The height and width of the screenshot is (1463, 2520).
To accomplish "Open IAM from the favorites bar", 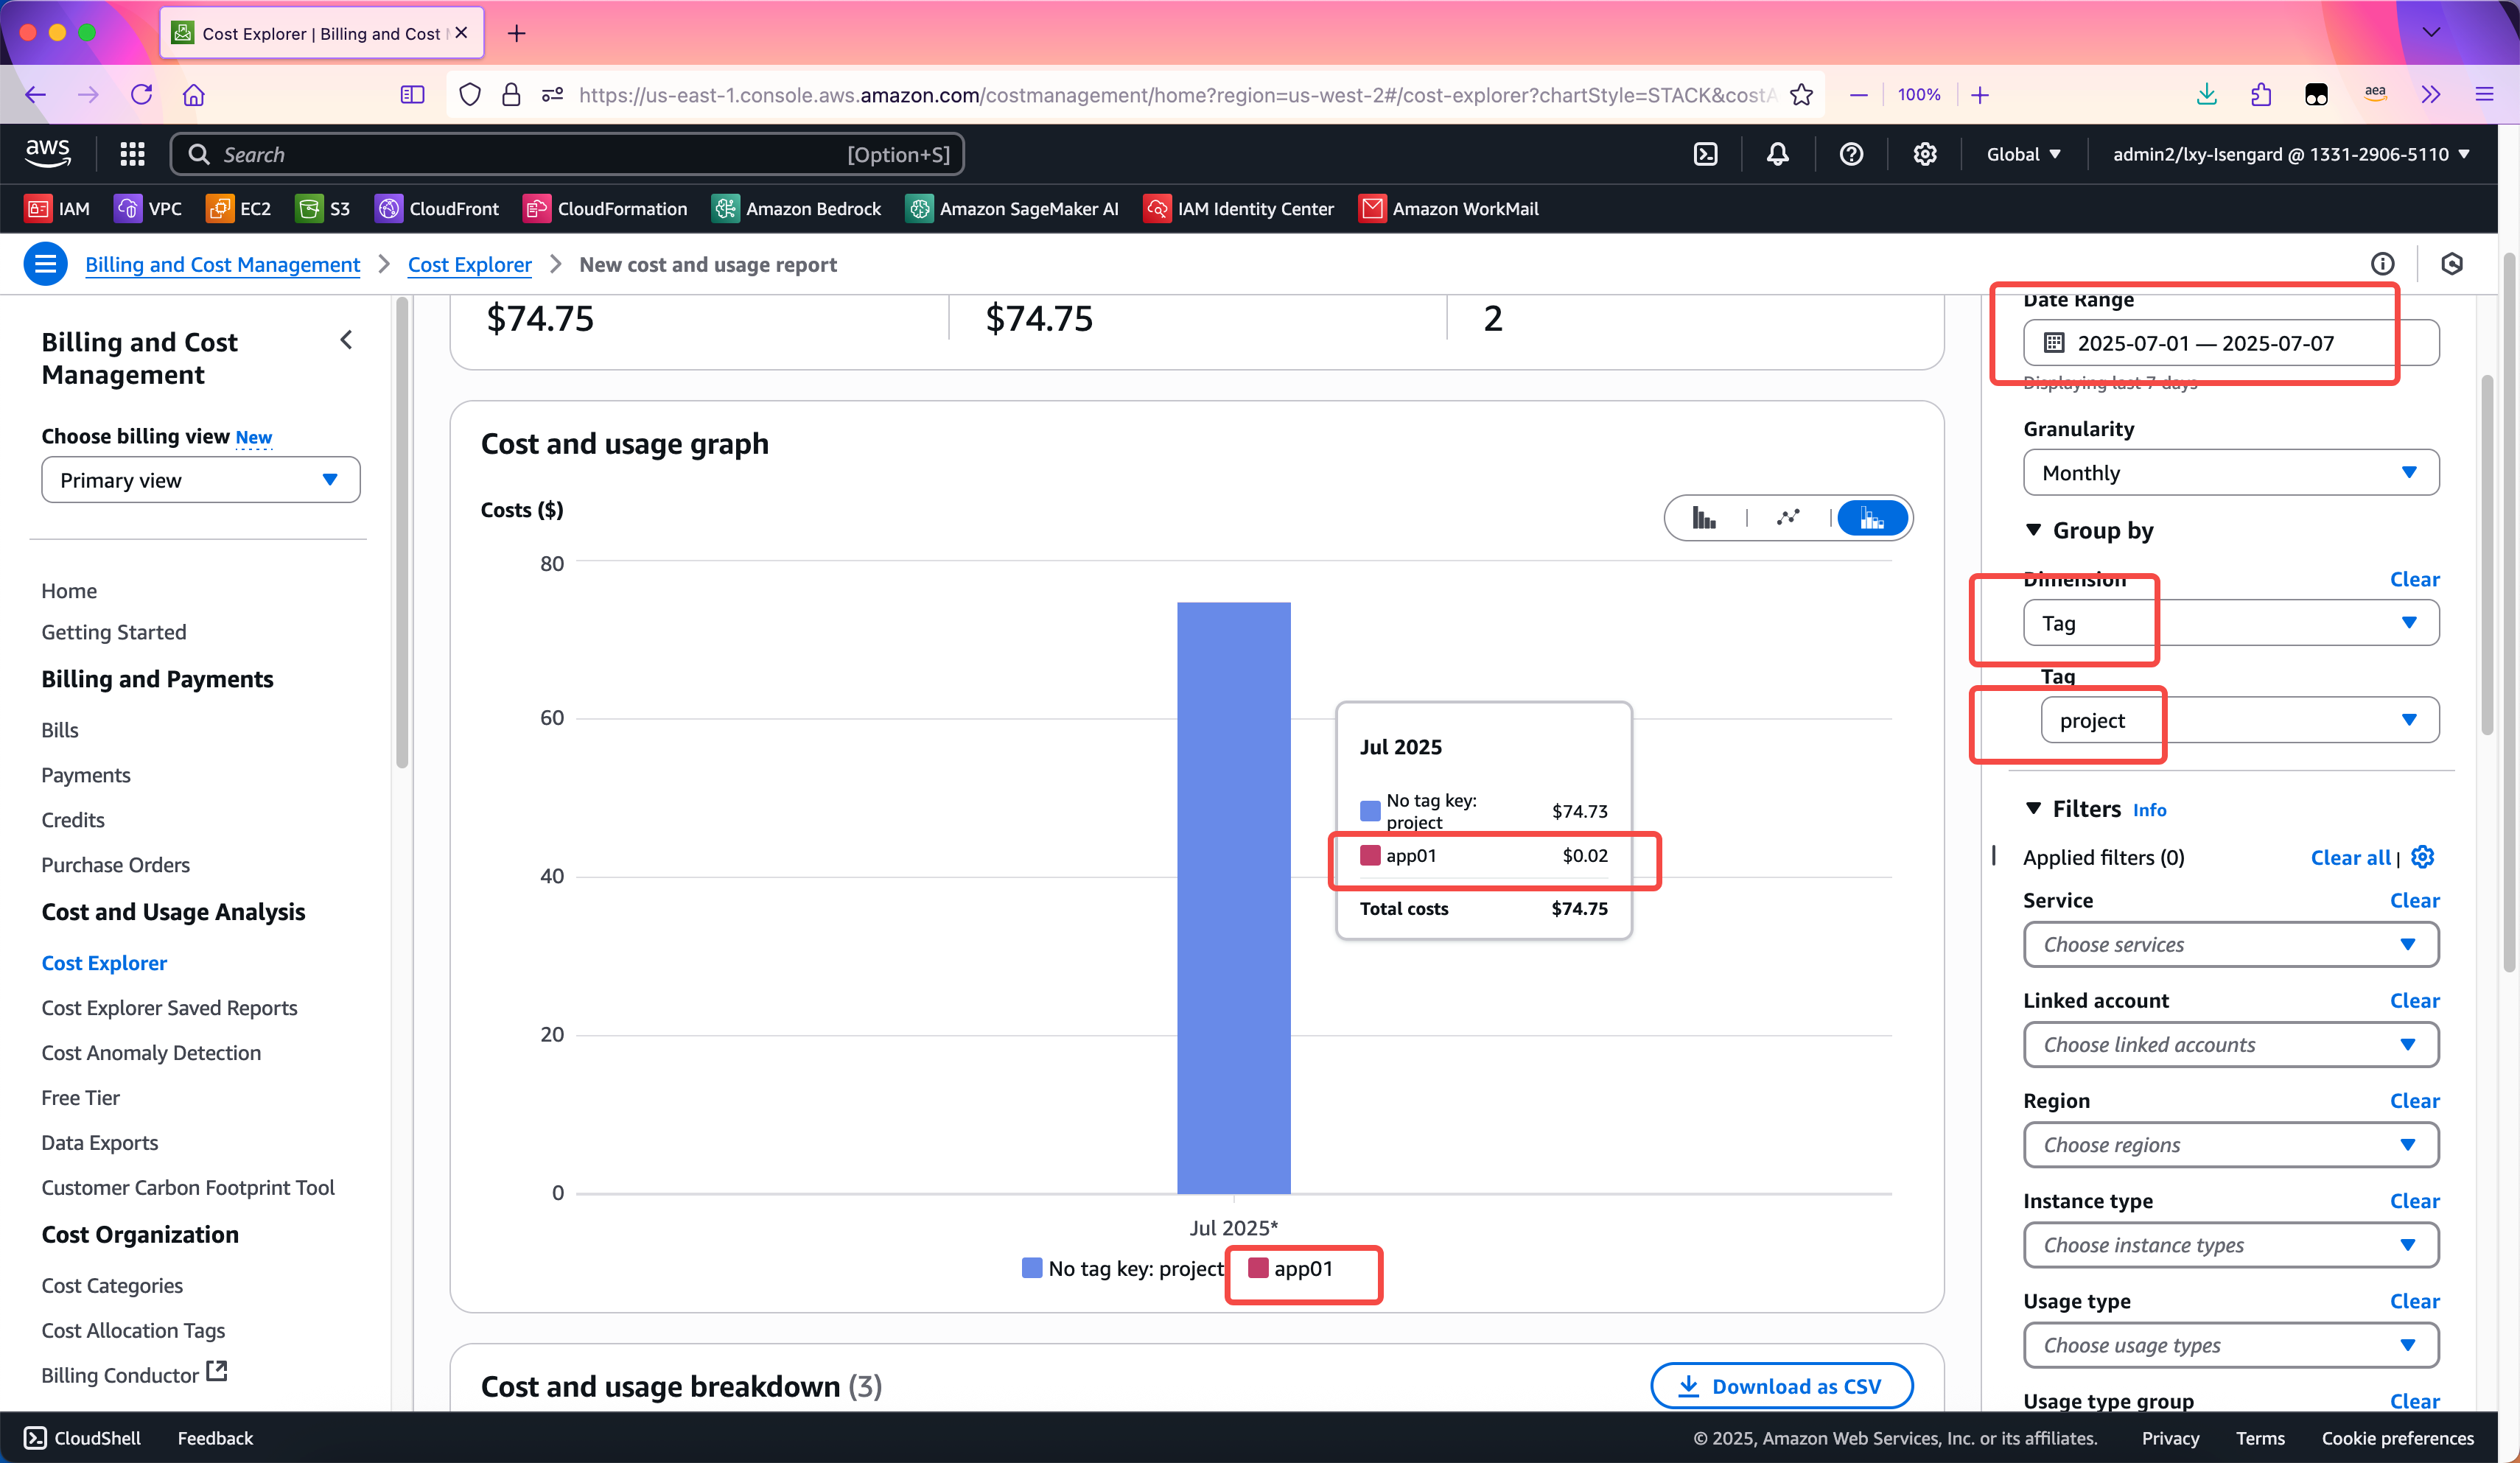I will 58,208.
